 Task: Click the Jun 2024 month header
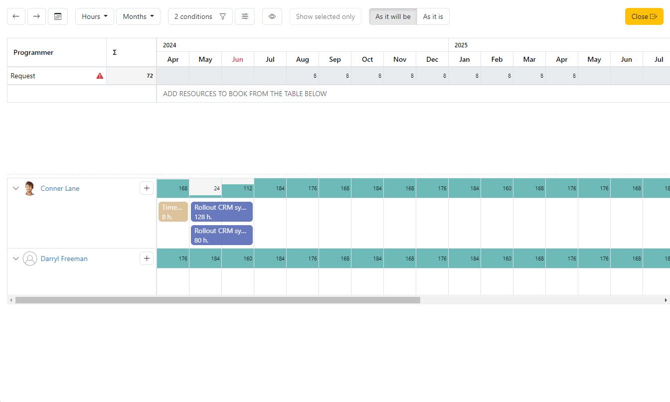point(238,59)
